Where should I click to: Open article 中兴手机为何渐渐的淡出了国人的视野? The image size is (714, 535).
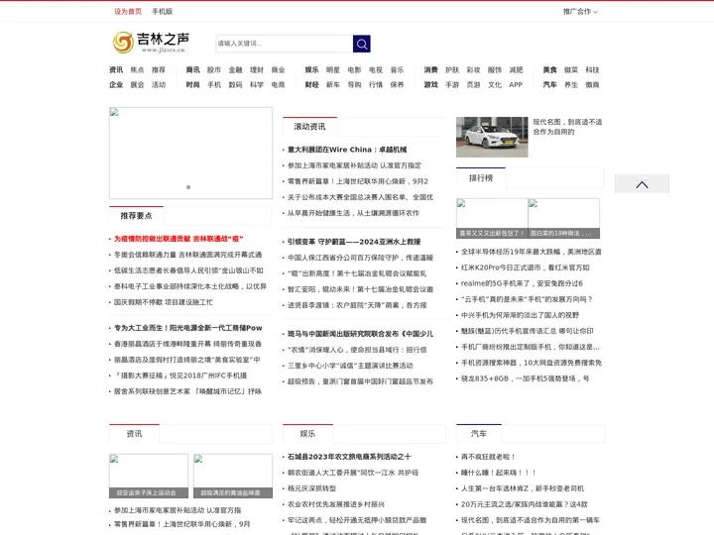(x=520, y=315)
